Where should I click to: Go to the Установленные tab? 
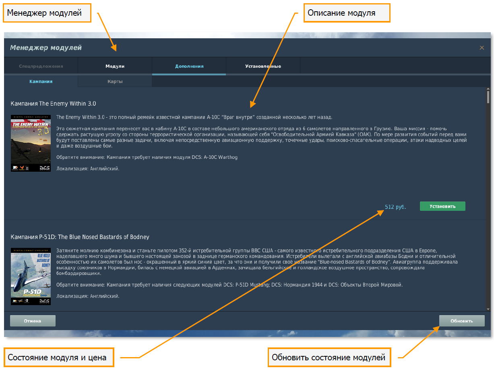pyautogui.click(x=263, y=66)
